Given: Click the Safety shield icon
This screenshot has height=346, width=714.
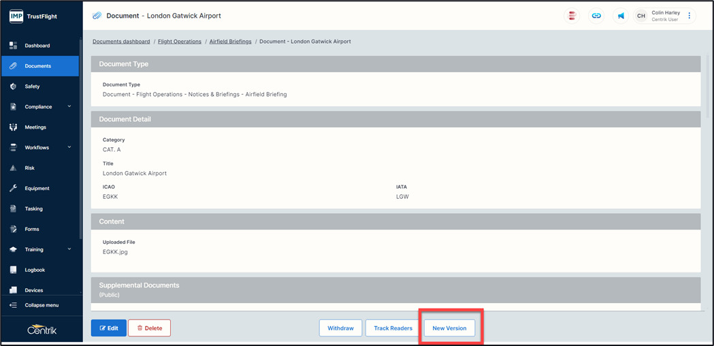Looking at the screenshot, I should coord(13,86).
